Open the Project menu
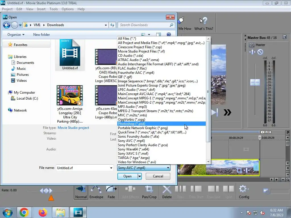This screenshot has height=218, width=291. (x=7, y=9)
